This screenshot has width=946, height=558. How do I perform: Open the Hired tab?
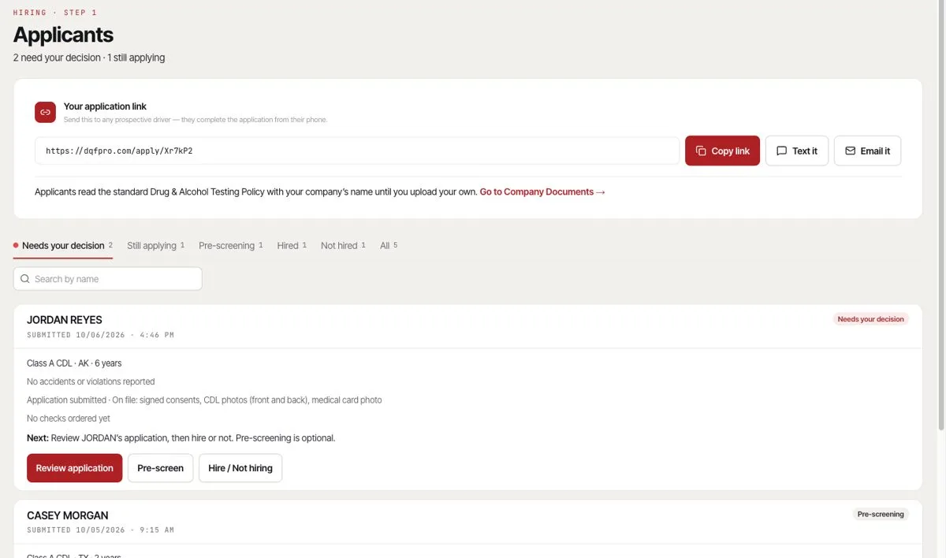[292, 246]
